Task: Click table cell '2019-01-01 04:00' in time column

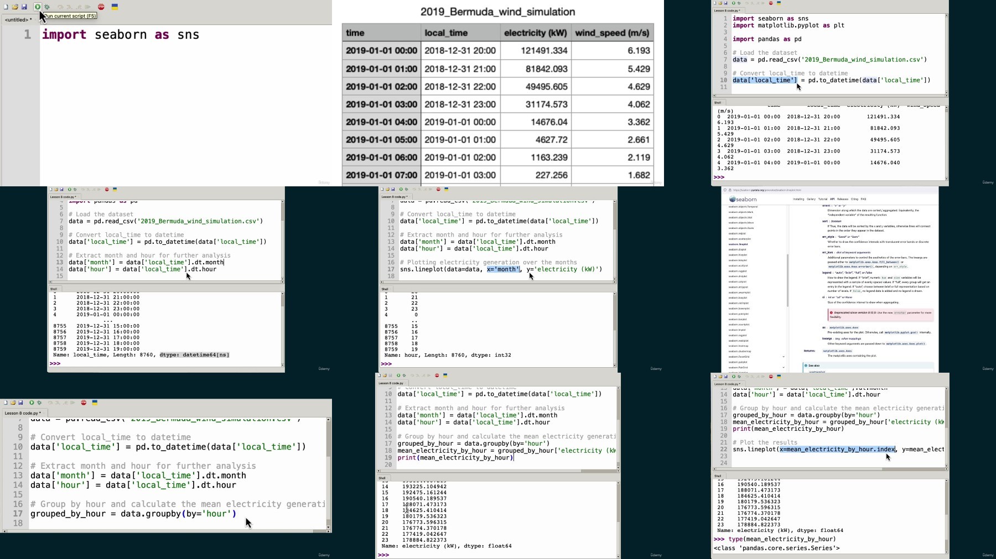Action: [x=381, y=122]
